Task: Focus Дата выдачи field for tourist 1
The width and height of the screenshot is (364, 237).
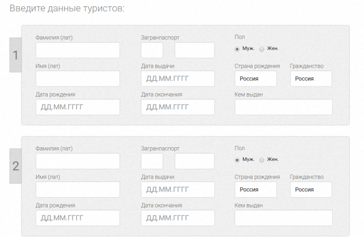Action: click(177, 78)
